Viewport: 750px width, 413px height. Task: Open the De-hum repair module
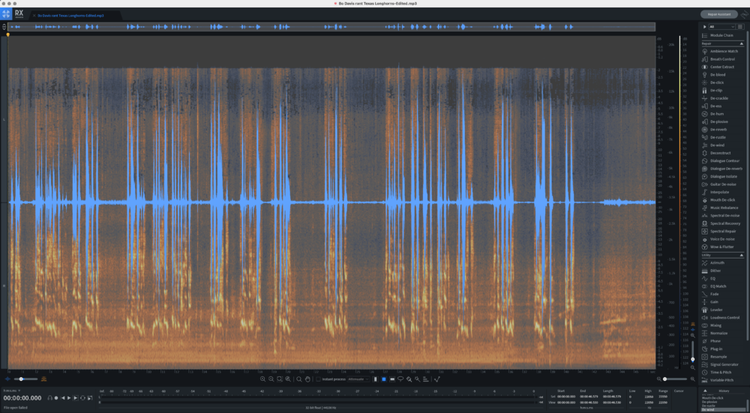pyautogui.click(x=717, y=114)
